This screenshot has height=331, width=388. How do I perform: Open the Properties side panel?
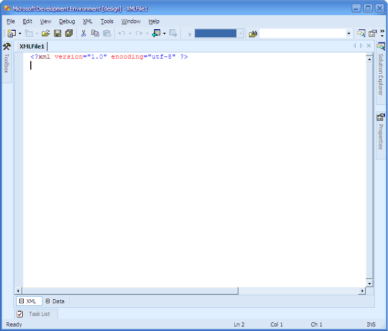coord(380,133)
